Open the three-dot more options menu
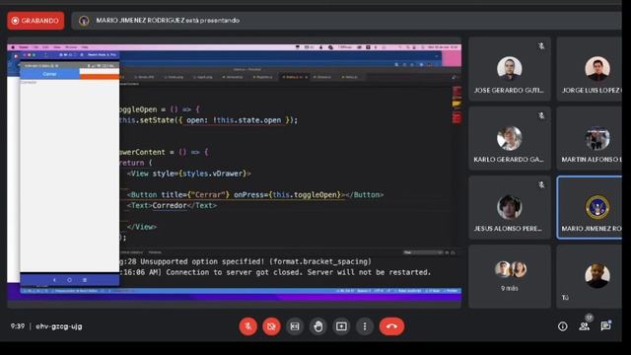The image size is (631, 355). (365, 326)
